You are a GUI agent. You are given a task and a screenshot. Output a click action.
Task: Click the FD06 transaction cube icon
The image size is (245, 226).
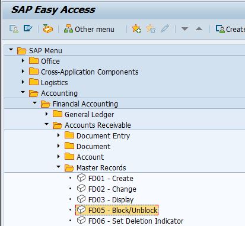coord(81,221)
